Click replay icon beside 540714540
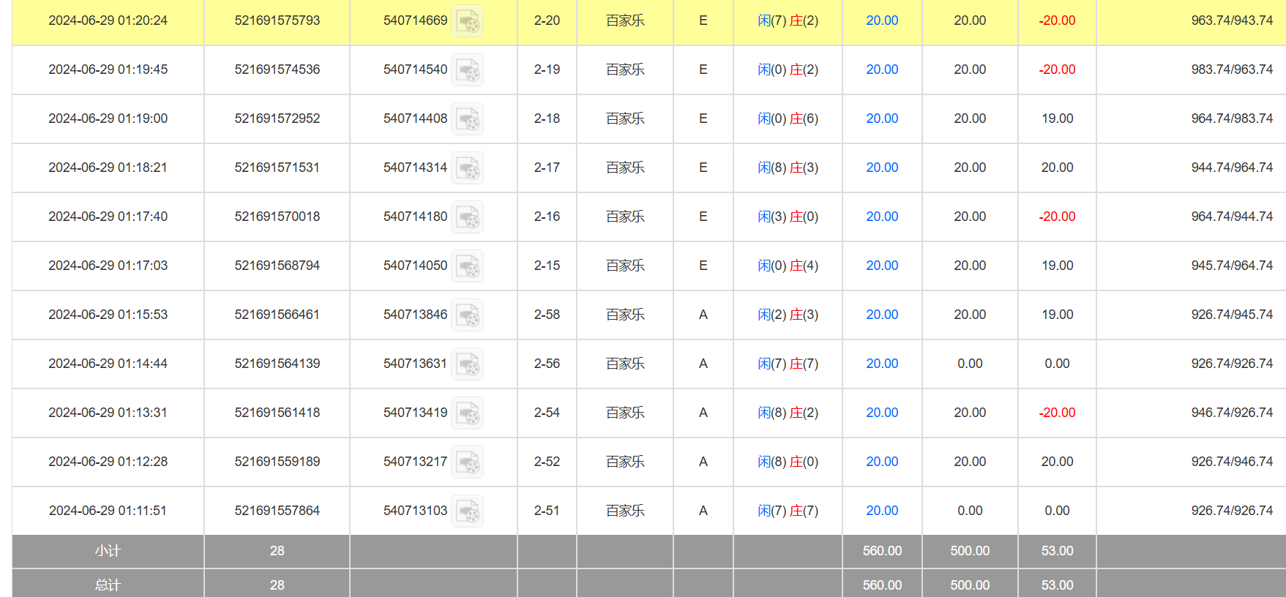This screenshot has height=597, width=1286. 467,70
